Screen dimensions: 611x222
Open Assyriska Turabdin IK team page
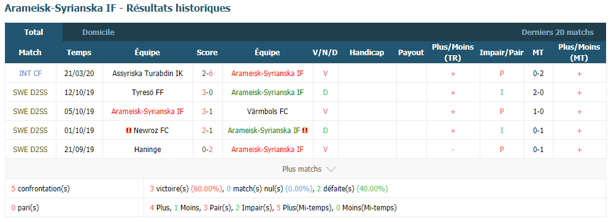click(x=148, y=73)
